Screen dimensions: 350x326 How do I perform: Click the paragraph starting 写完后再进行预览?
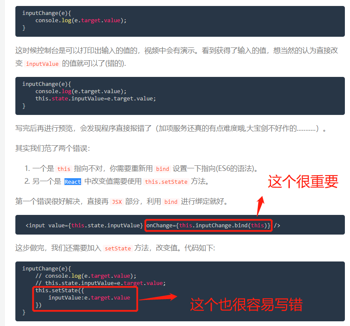[x=171, y=129]
